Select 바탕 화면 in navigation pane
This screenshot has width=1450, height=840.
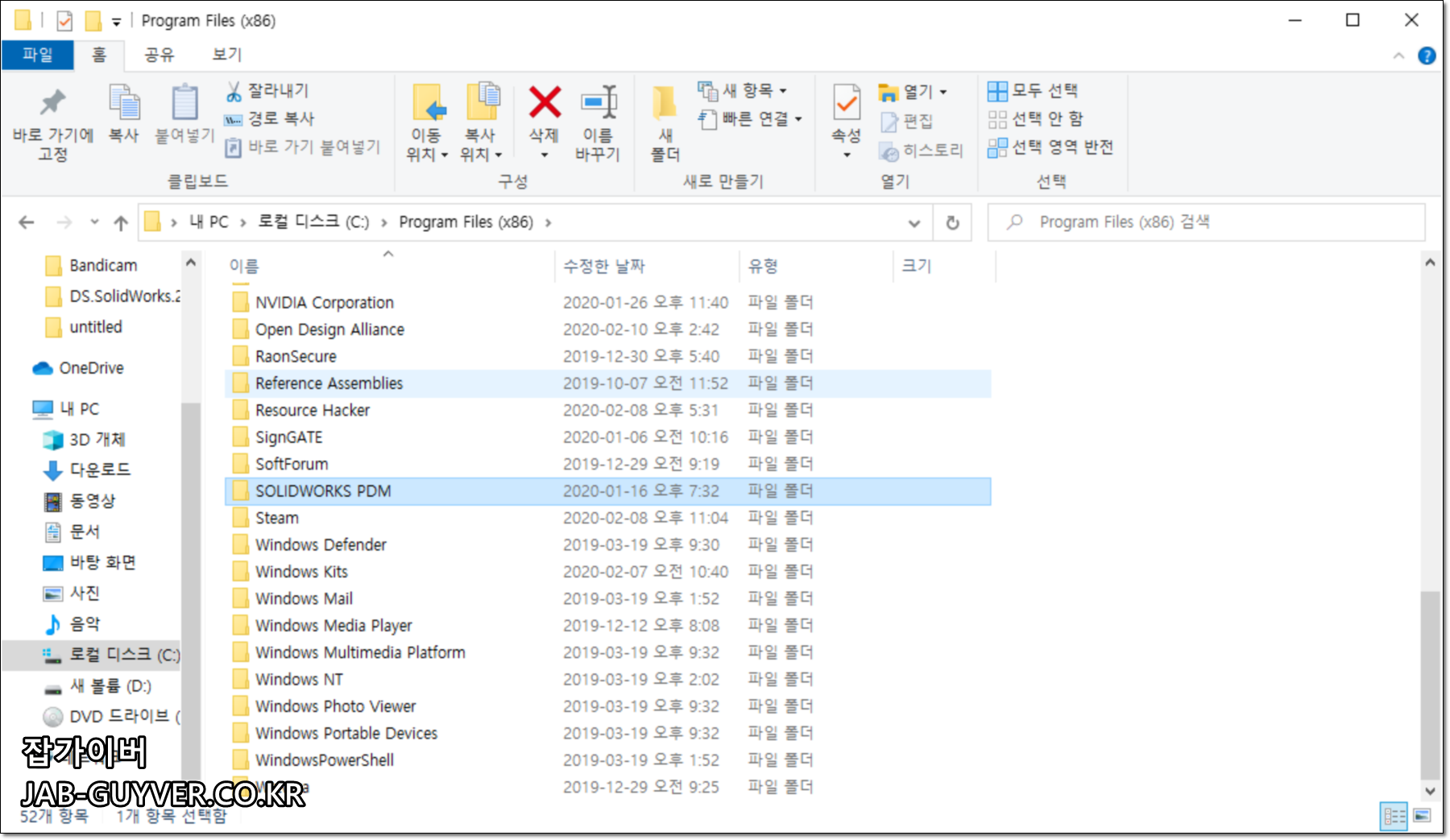[89, 562]
